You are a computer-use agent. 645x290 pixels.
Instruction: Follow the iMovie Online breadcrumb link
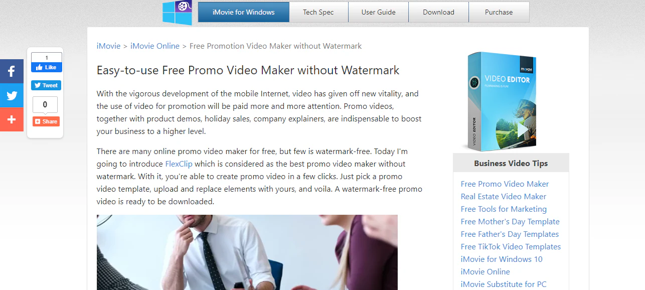155,46
